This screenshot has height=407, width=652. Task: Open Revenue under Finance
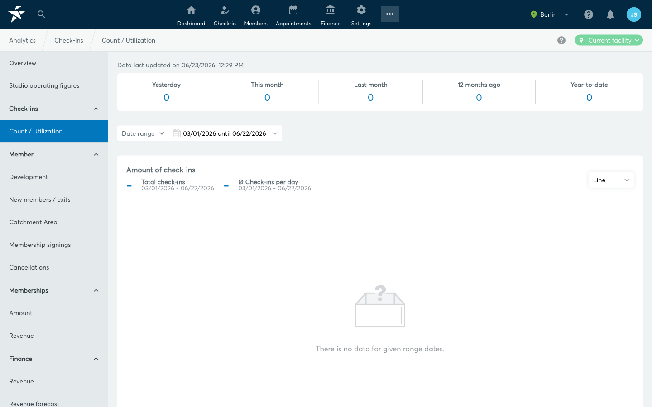point(54,381)
